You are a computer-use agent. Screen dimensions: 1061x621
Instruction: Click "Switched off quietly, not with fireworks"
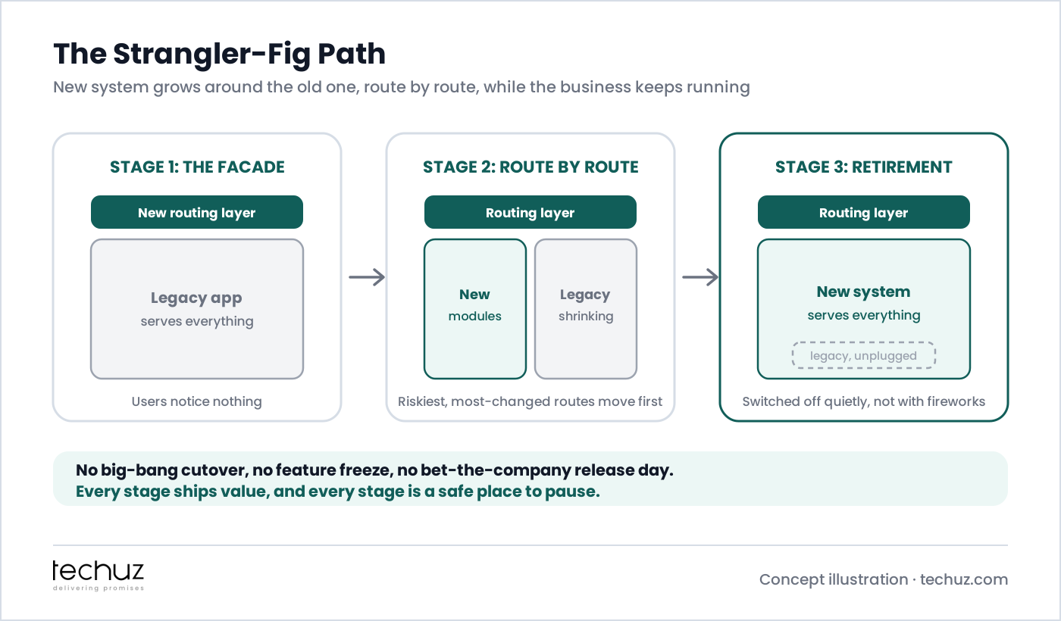(864, 401)
